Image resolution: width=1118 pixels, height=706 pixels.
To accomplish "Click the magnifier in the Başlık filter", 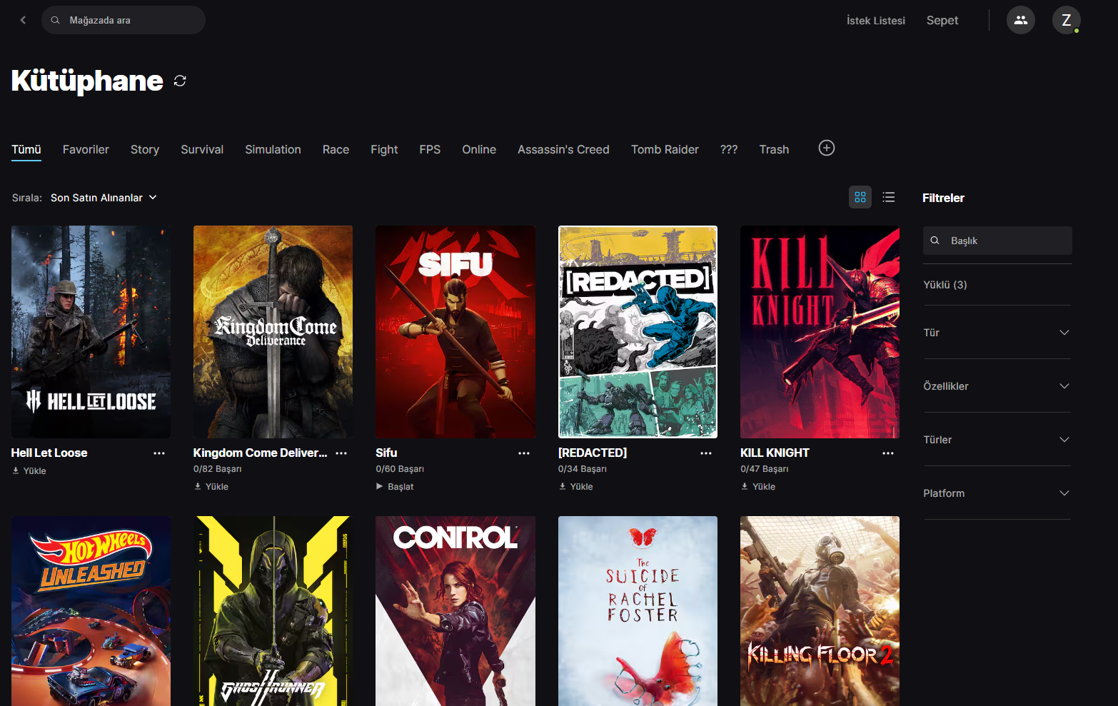I will point(935,241).
